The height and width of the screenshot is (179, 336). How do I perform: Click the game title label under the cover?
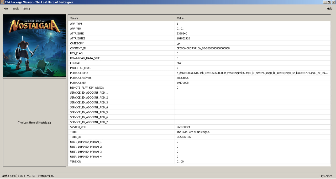click(34, 123)
